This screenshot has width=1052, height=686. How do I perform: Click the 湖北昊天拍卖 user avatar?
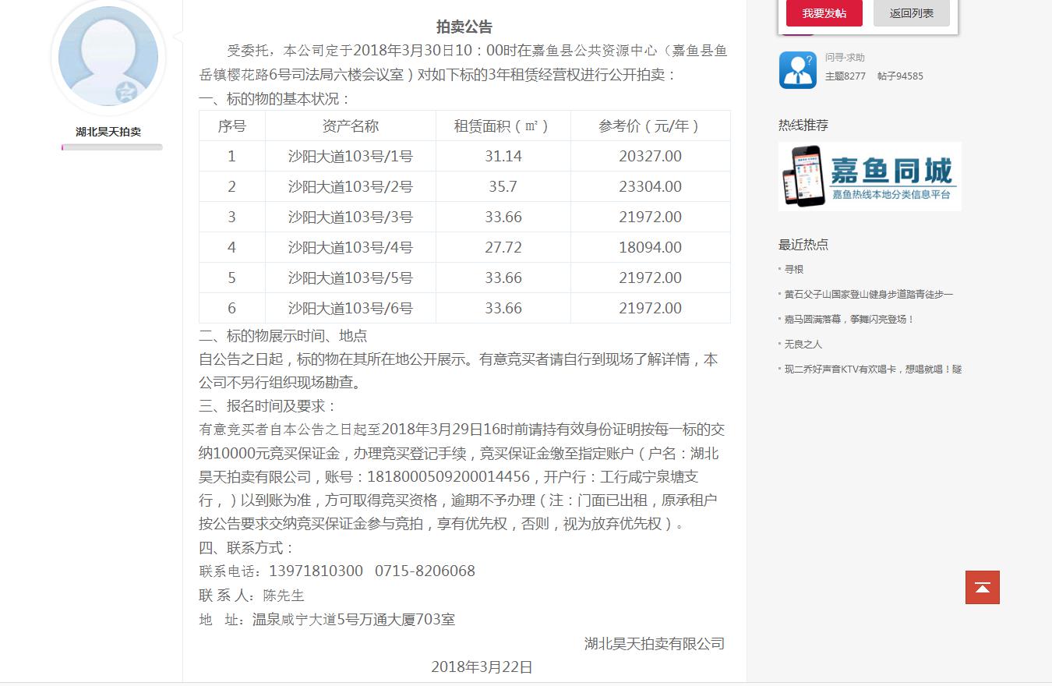(x=108, y=58)
